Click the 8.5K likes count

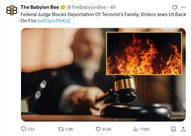(x=107, y=129)
